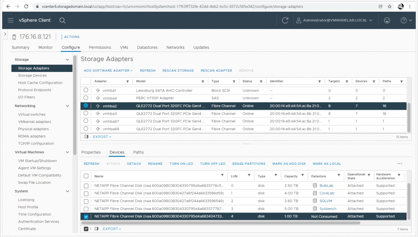Image resolution: width=418 pixels, height=237 pixels.
Task: Click the browser address bar URL
Action: [x=173, y=6]
